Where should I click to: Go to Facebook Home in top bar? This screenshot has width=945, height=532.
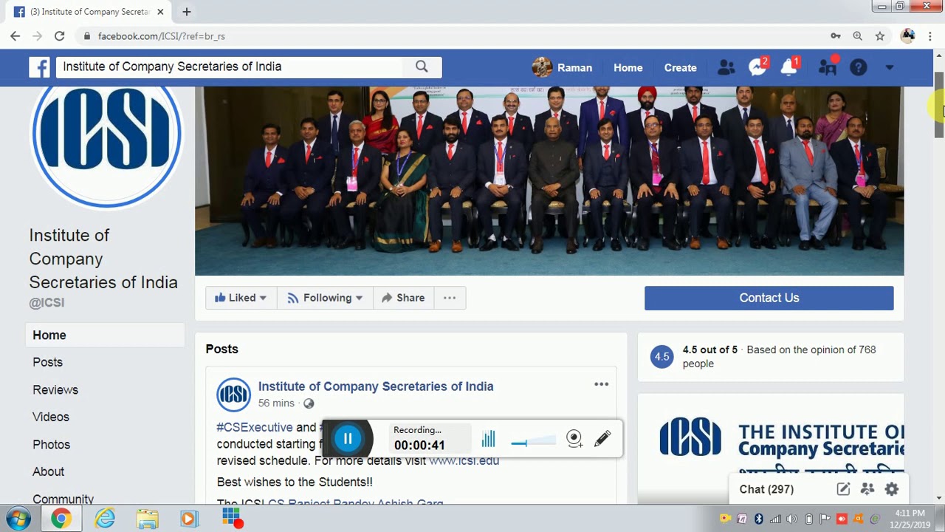point(628,67)
